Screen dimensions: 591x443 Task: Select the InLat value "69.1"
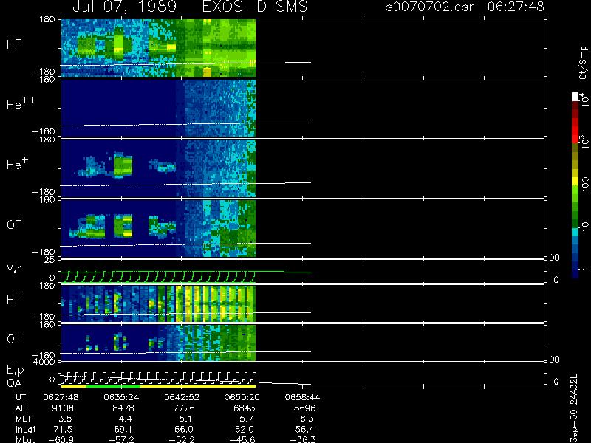[x=123, y=429]
